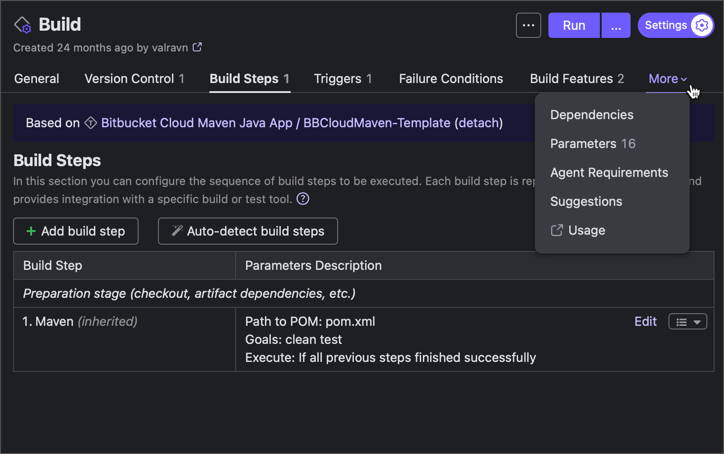The height and width of the screenshot is (454, 724).
Task: Click the Build Steps section heading
Action: coord(57,160)
